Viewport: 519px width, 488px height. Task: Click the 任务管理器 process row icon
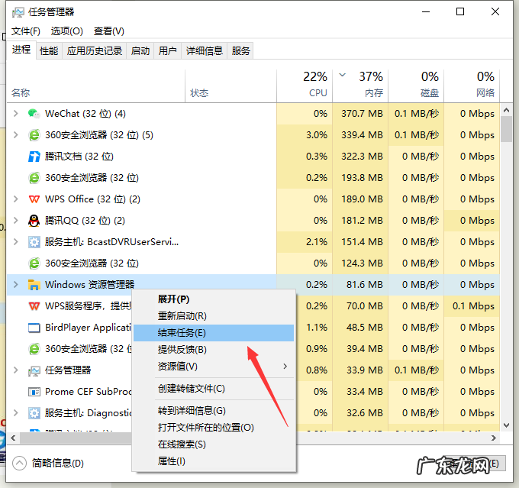(x=34, y=370)
